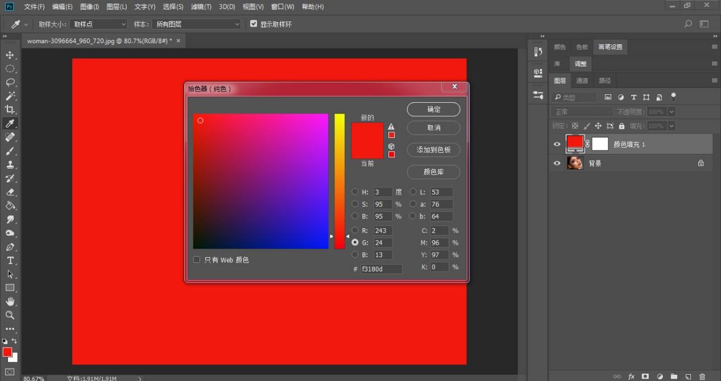Select the Path Selection tool
Screen dimensions: 721x381
[10, 274]
